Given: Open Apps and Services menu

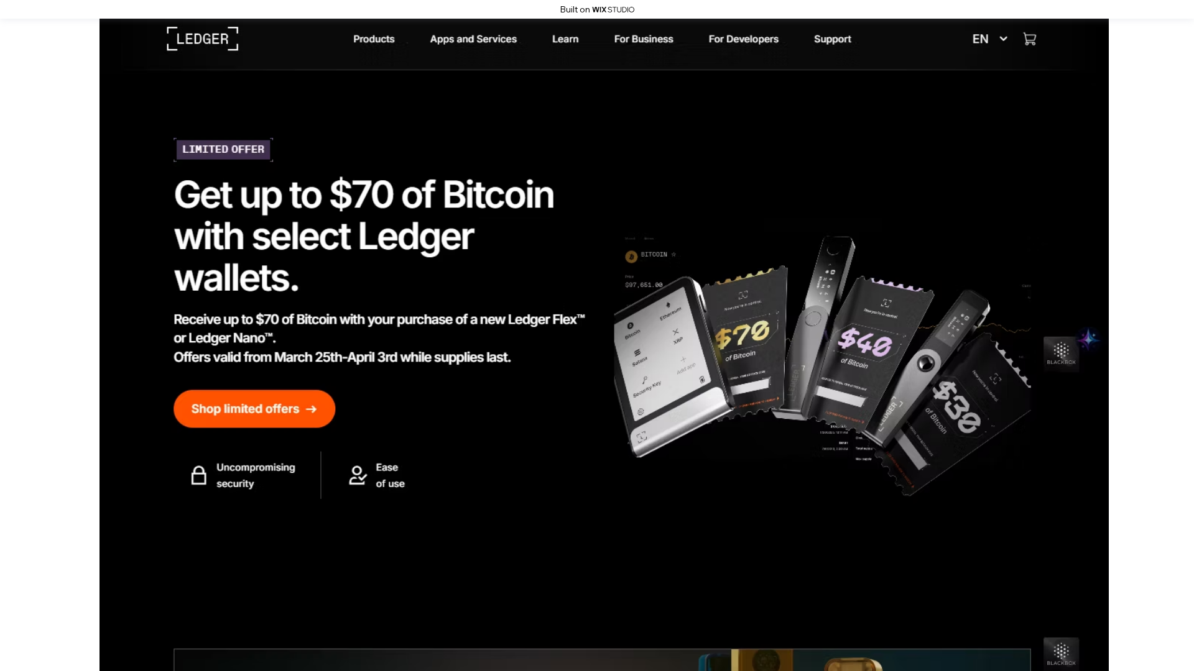Looking at the screenshot, I should click(473, 39).
